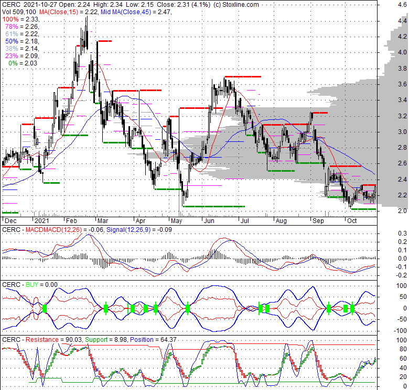Click the 3.6 price axis label
This screenshot has width=409, height=390.
403,84
